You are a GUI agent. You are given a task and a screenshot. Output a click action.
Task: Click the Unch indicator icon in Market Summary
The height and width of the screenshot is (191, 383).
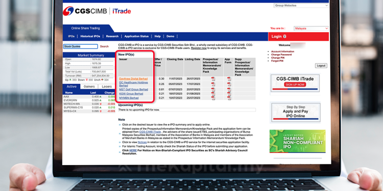(102, 80)
